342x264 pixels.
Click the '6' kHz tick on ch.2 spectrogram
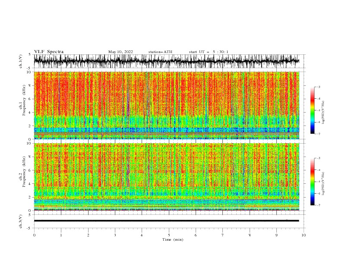tap(30, 170)
